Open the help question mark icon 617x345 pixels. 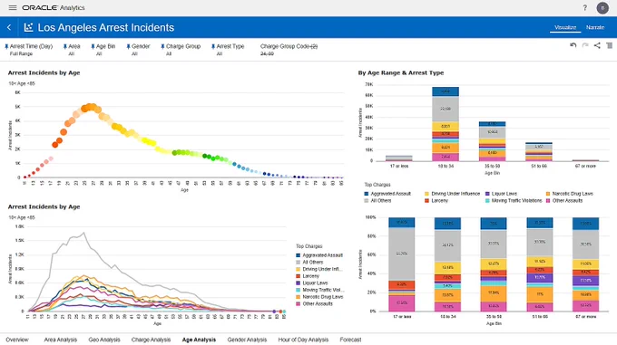(x=584, y=8)
